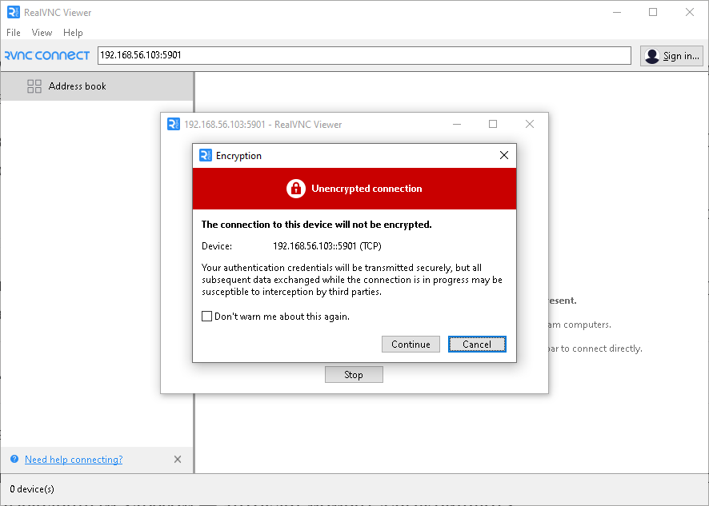Viewport: 709px width, 506px height.
Task: Close the main RealVNC Viewer window
Action: click(x=690, y=12)
